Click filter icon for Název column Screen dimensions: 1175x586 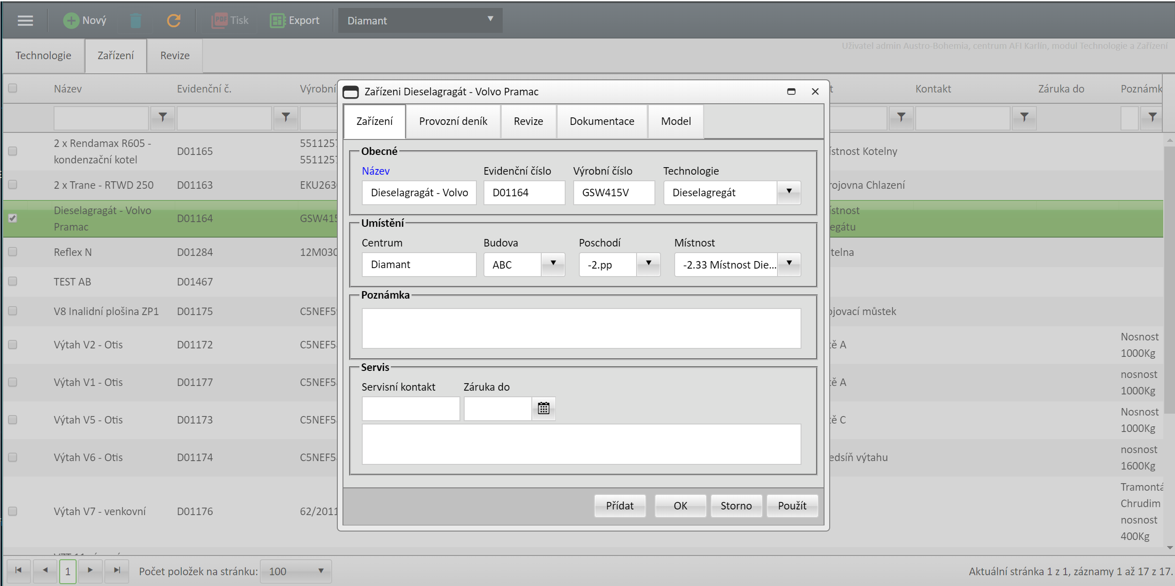tap(163, 117)
